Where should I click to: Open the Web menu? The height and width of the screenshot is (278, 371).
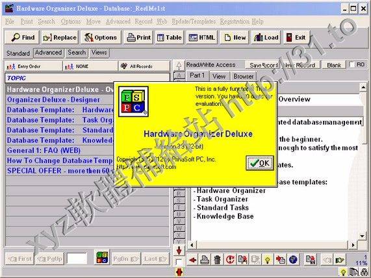click(x=162, y=21)
